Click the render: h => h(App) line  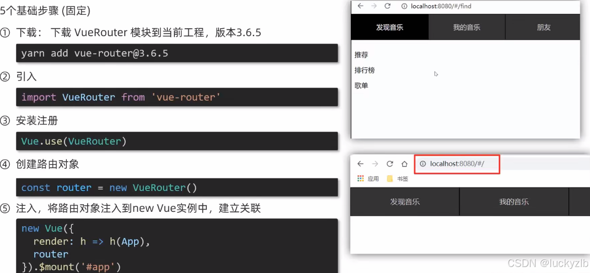pos(92,241)
